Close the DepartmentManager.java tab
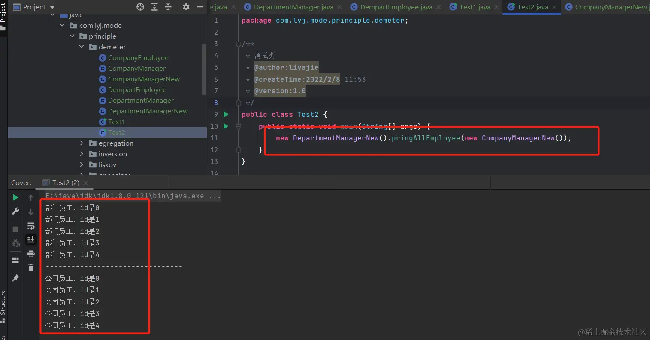Image resolution: width=650 pixels, height=340 pixels. [x=340, y=7]
